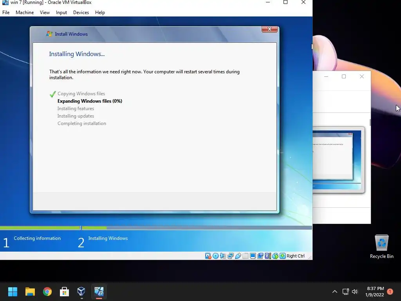This screenshot has width=401, height=301.
Task: Open volume control in system tray
Action: point(355,292)
